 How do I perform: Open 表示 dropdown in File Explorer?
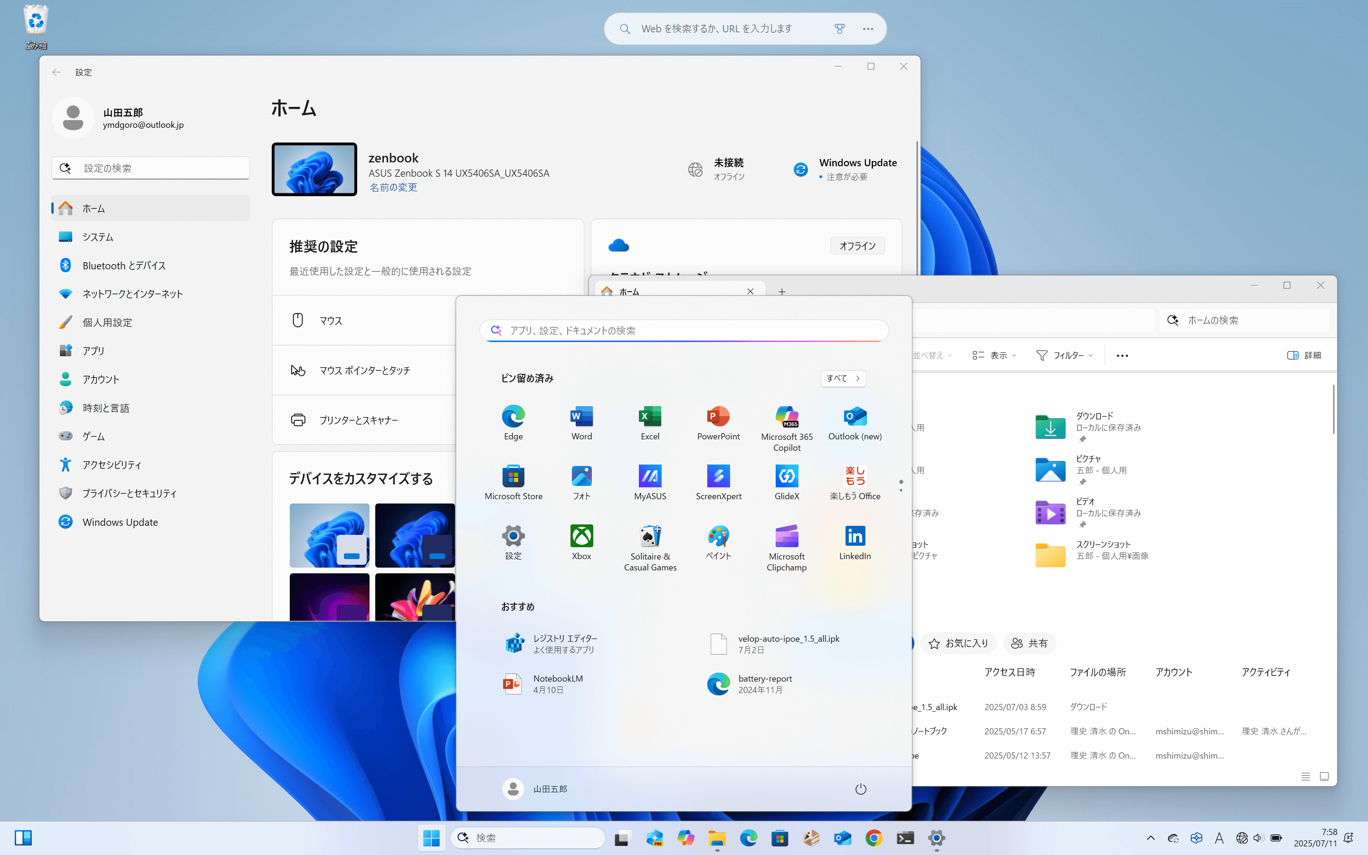[x=994, y=355]
